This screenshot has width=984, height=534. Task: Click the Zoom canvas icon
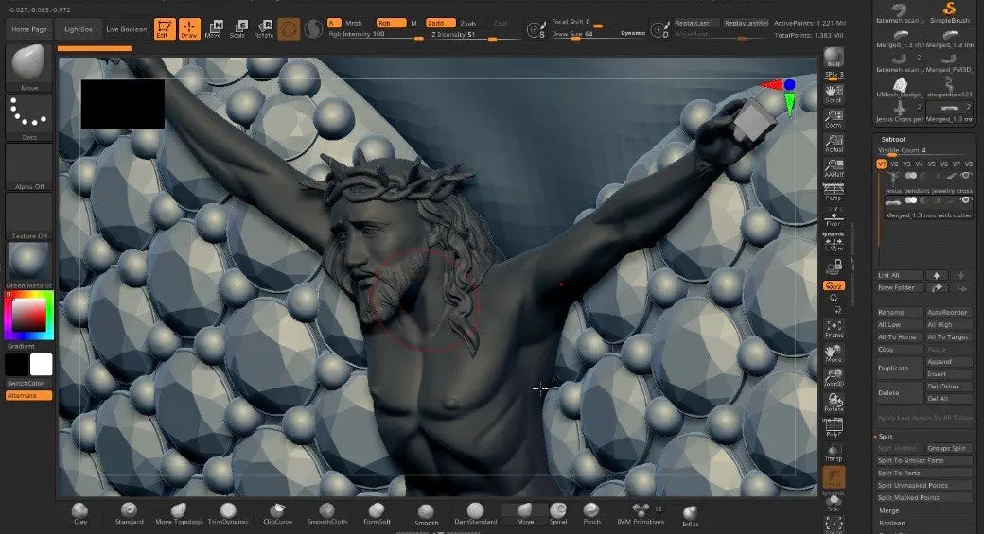coord(834,118)
